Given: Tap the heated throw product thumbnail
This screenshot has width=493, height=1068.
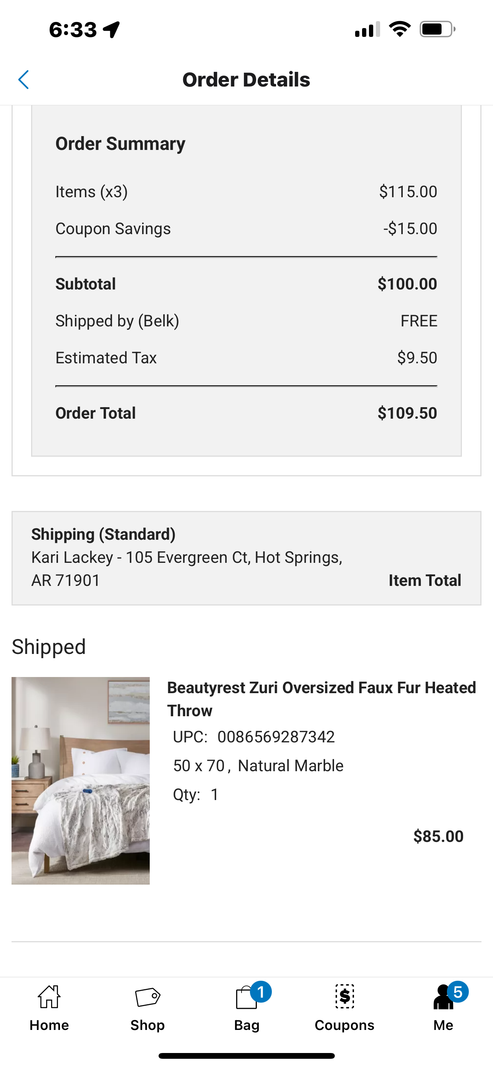Looking at the screenshot, I should pos(81,781).
